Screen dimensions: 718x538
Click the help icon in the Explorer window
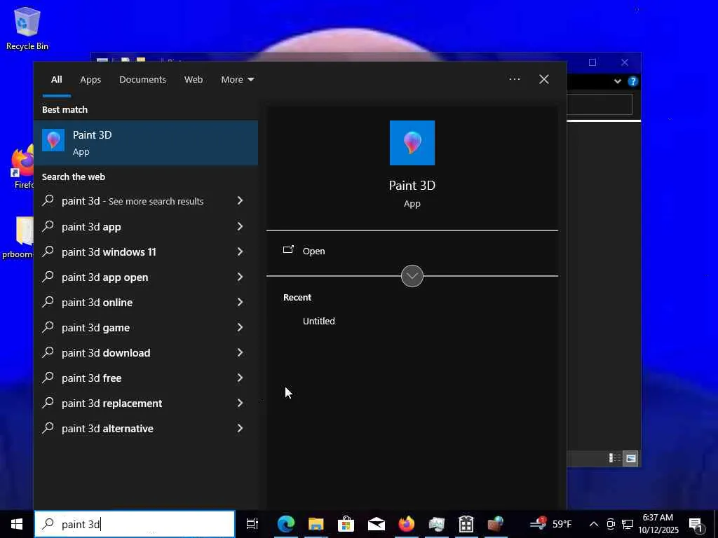633,81
